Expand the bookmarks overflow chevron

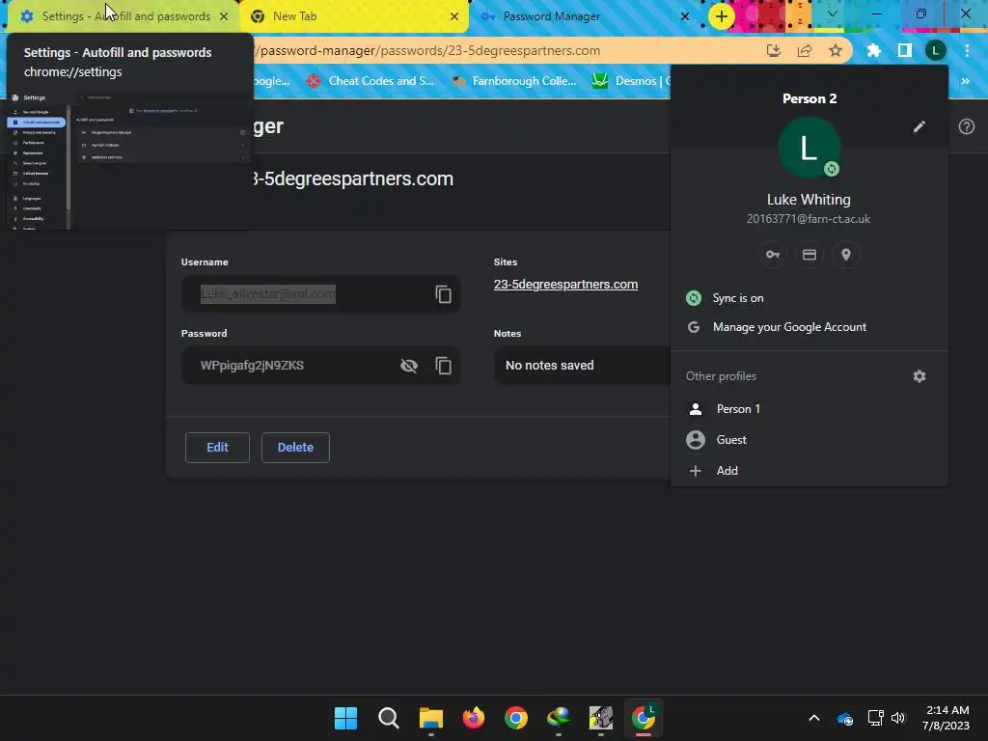(965, 81)
